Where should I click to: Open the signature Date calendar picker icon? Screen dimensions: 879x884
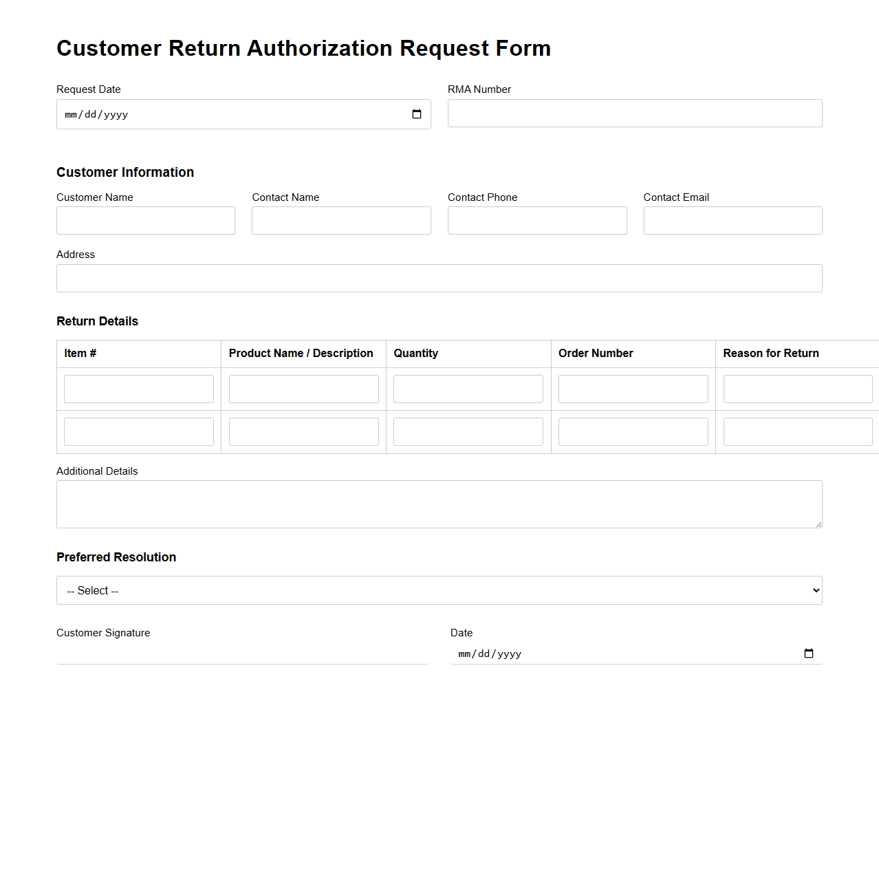tap(809, 654)
